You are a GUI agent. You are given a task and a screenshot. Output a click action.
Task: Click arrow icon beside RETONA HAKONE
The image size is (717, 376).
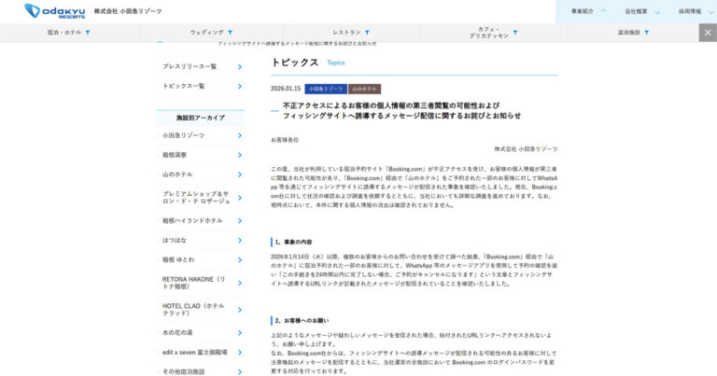(240, 282)
